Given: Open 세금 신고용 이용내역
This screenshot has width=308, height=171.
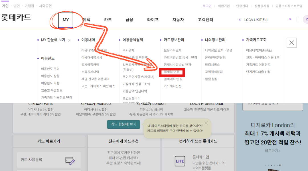Looking at the screenshot, I should click(x=96, y=79).
